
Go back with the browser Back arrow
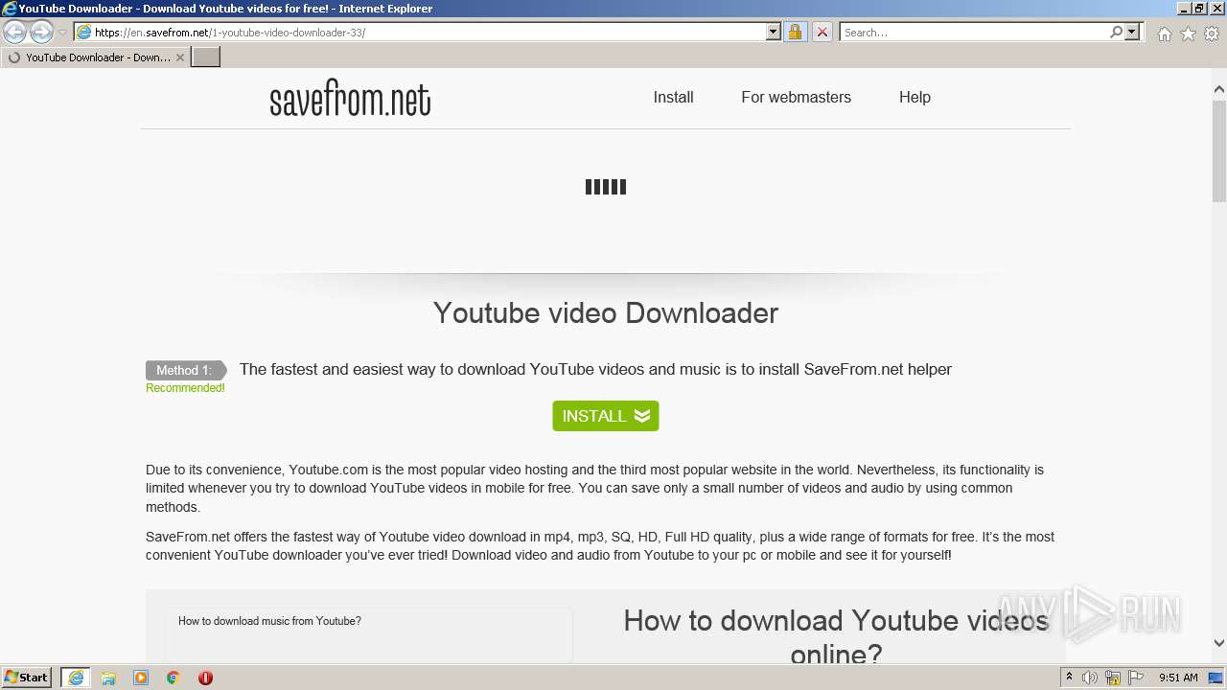pyautogui.click(x=14, y=32)
